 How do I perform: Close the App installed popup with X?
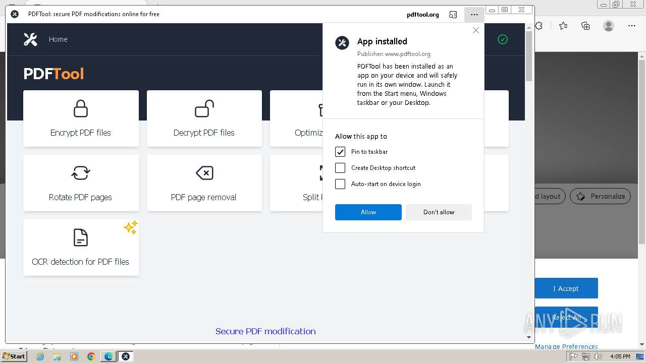click(x=475, y=30)
